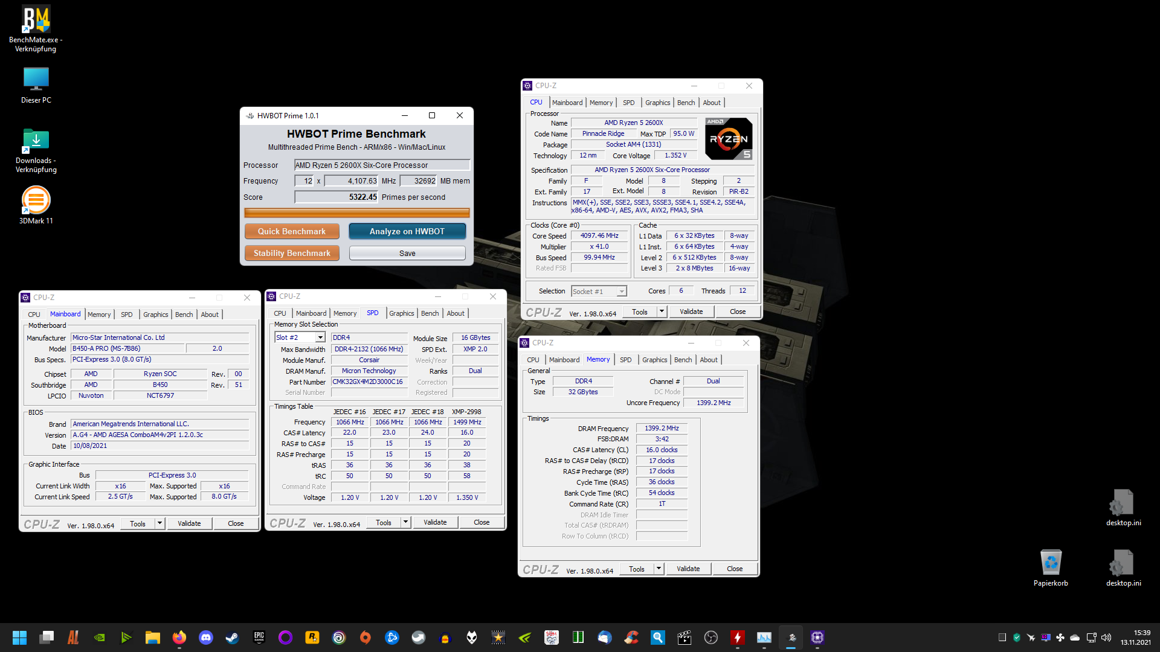Screen dimensions: 1160x652
Task: Open the Slot #2 memory slot dropdown
Action: coord(300,337)
